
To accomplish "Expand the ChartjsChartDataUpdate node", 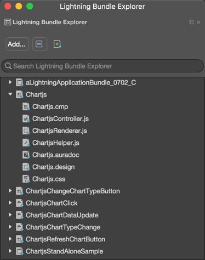I will click(x=10, y=215).
